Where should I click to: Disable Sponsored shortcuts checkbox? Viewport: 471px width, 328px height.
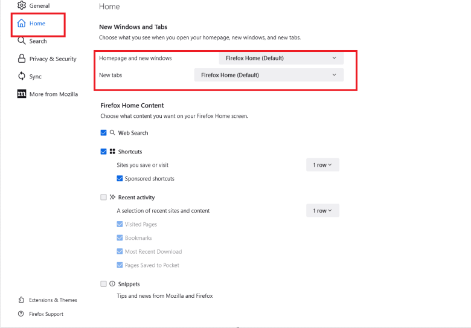coord(120,178)
